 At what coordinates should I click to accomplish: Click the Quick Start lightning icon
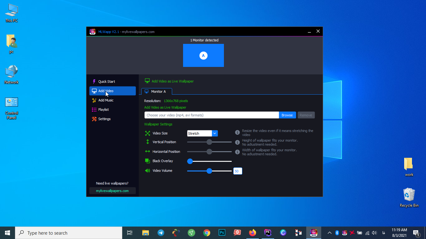pyautogui.click(x=94, y=82)
